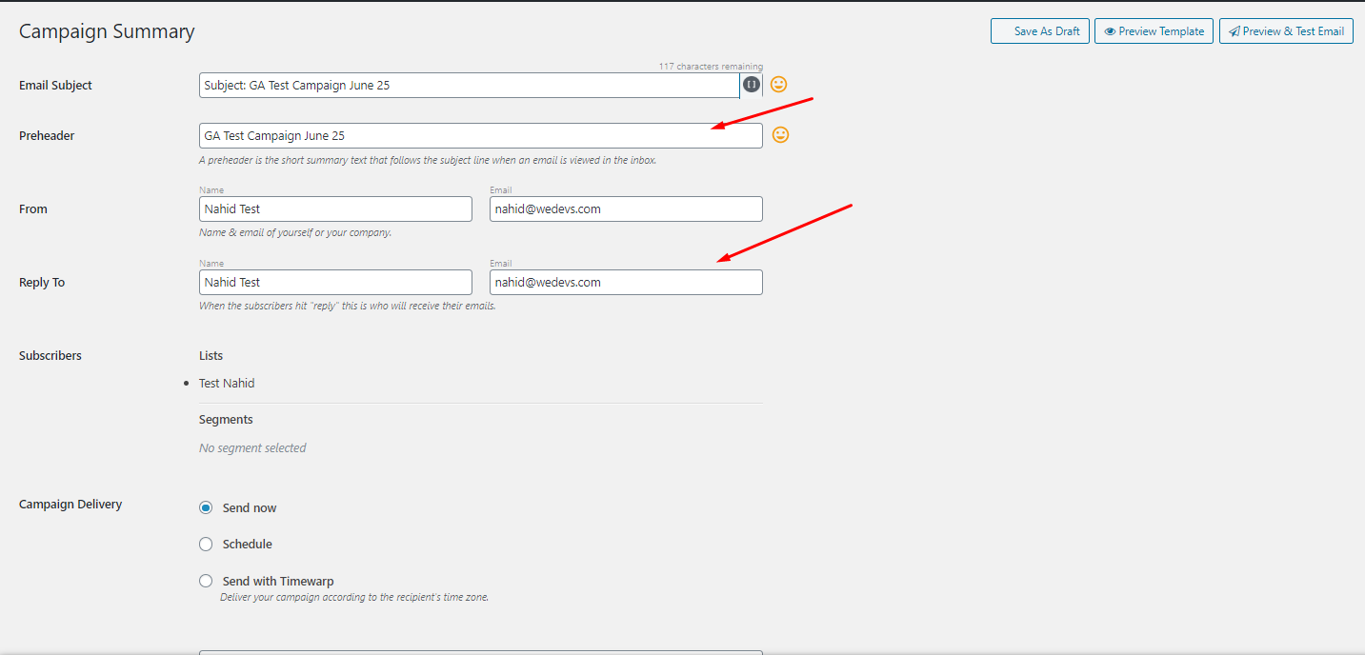Click the Reply To Name field
The width and height of the screenshot is (1365, 655).
334,282
